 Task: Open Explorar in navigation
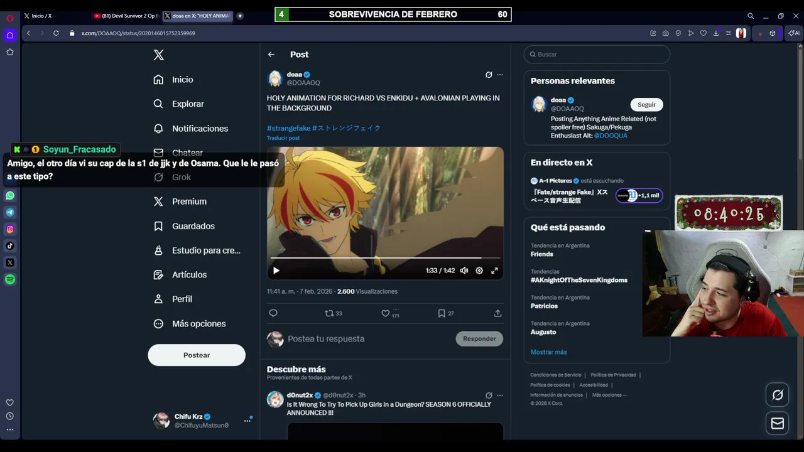click(179, 104)
